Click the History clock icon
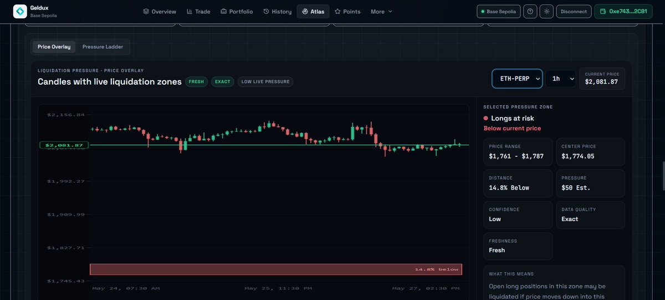665x300 pixels. tap(266, 11)
